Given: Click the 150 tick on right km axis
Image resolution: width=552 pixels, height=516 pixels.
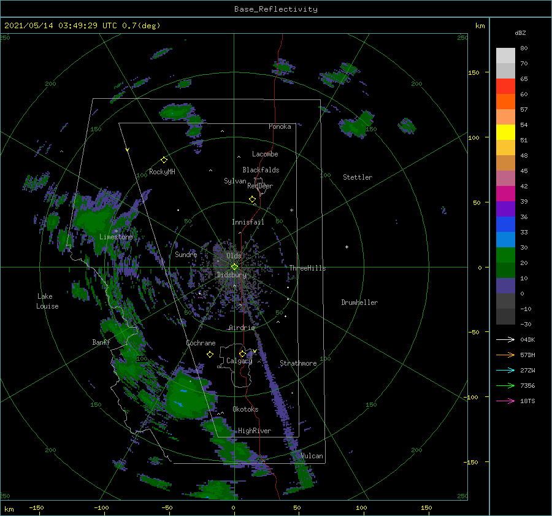Looking at the screenshot, I should click(x=473, y=72).
